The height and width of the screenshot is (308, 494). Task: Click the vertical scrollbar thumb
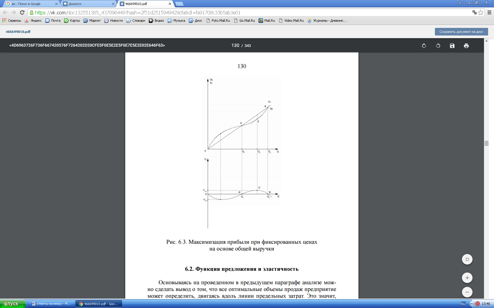click(x=487, y=143)
